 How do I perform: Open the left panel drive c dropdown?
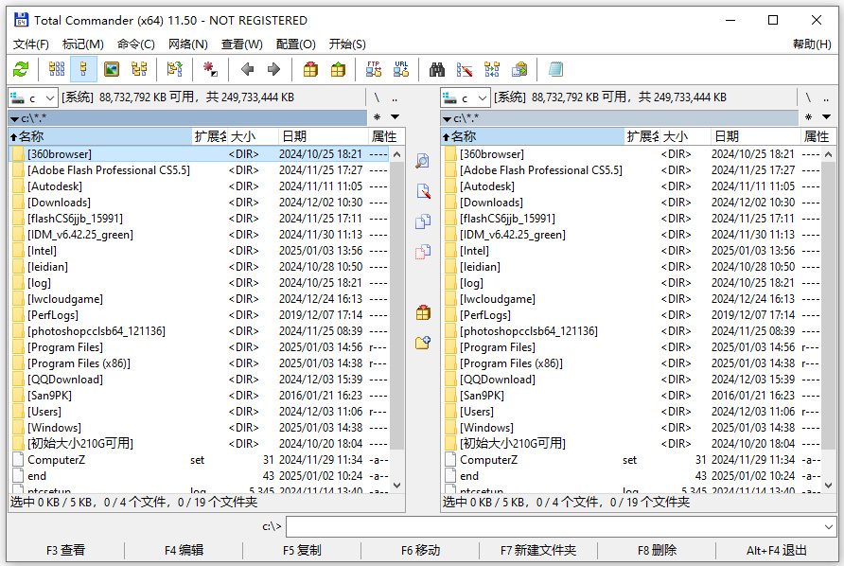point(33,98)
